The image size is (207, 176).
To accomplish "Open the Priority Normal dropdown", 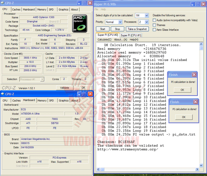I will pos(120,22).
